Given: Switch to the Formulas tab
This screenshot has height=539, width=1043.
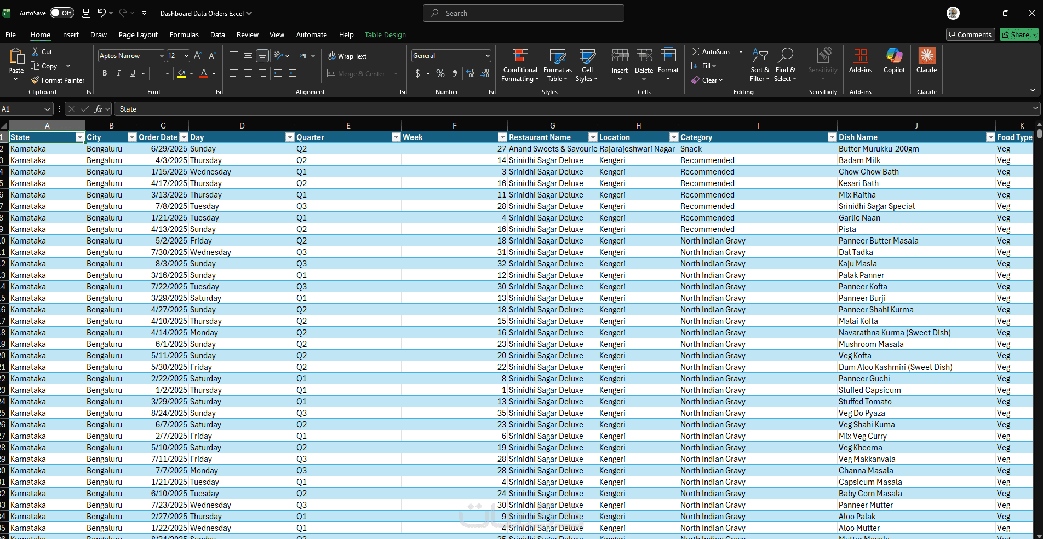Looking at the screenshot, I should click(184, 34).
